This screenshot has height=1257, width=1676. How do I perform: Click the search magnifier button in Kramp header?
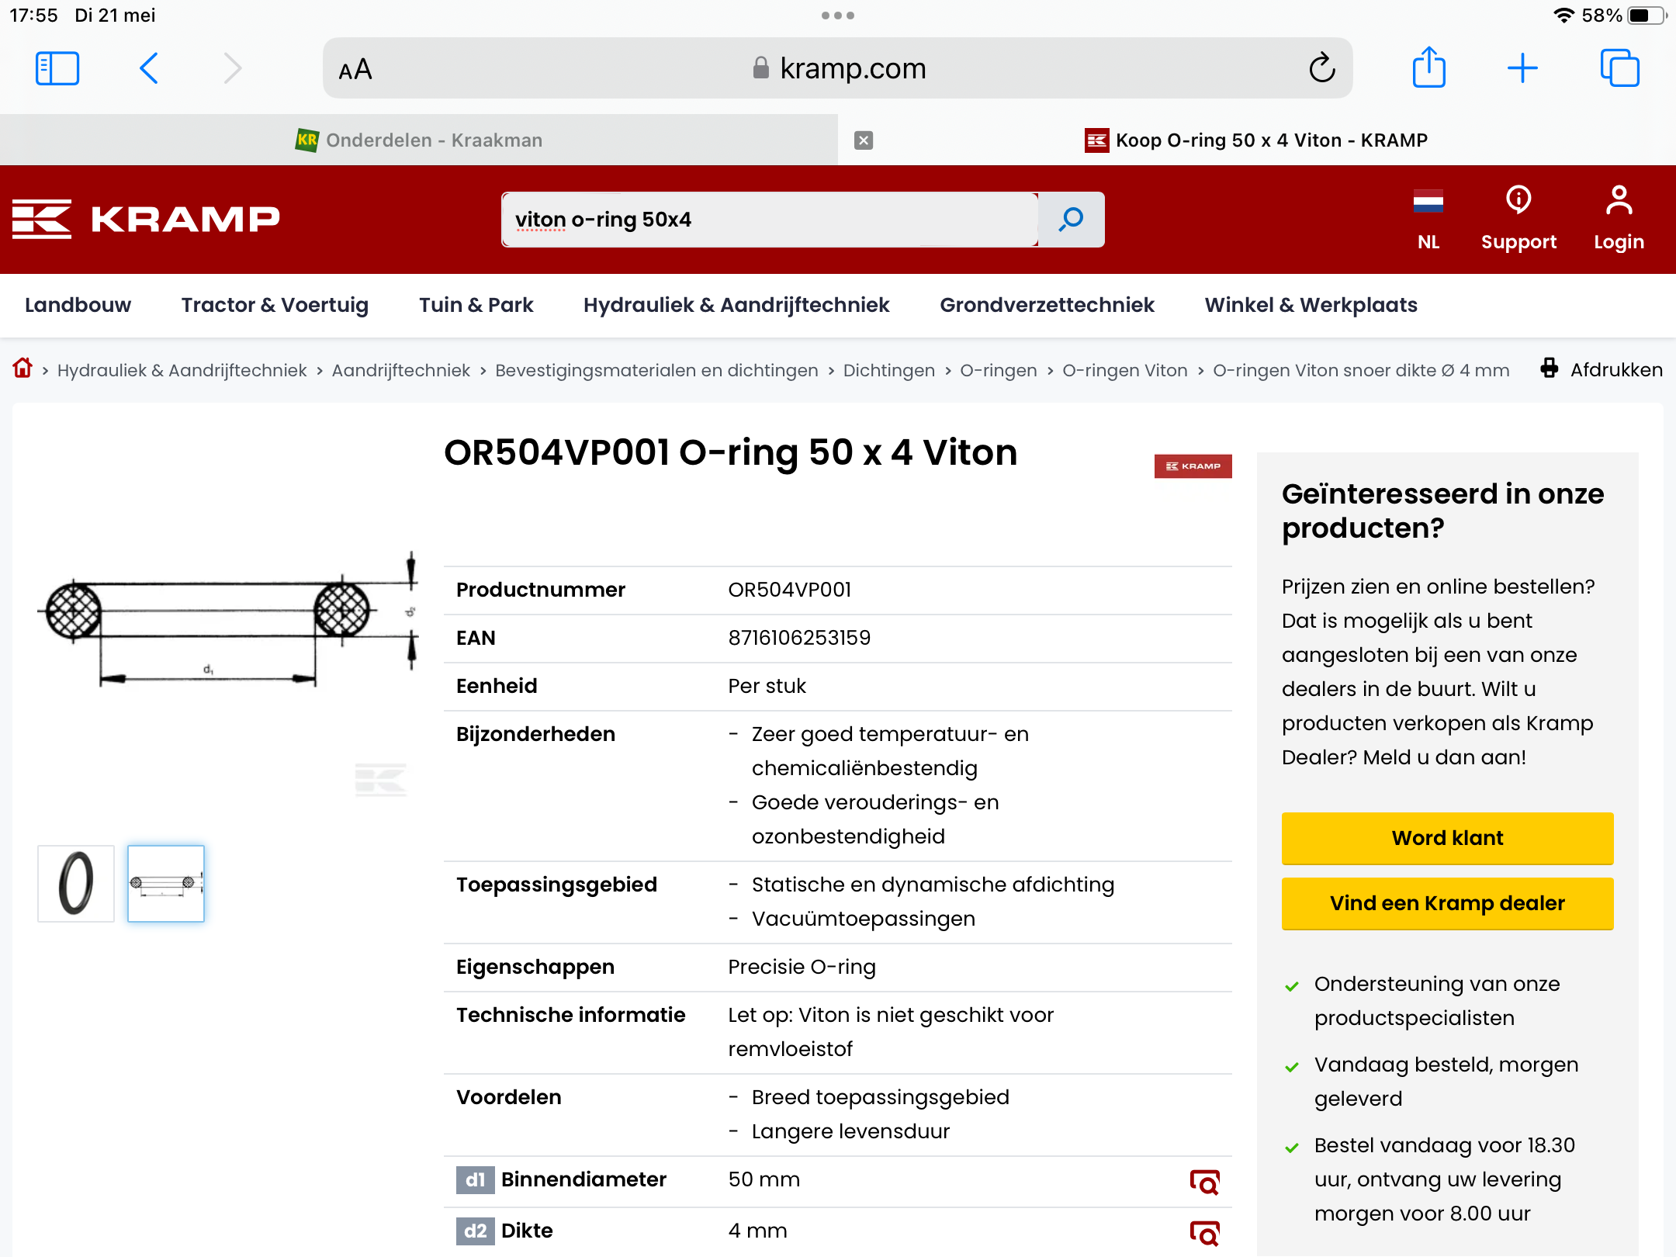pyautogui.click(x=1071, y=220)
